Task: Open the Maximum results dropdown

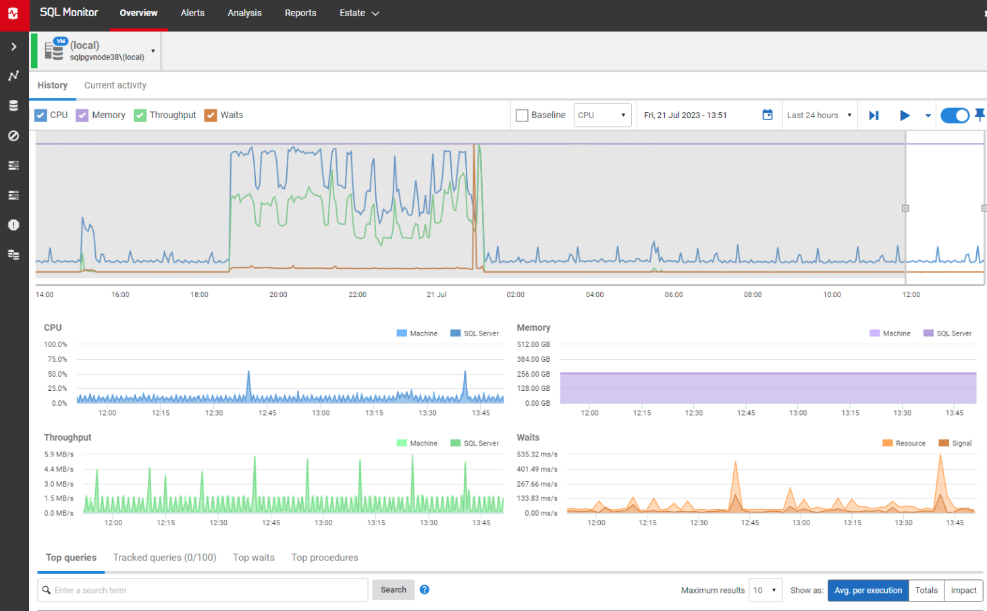Action: click(x=765, y=590)
